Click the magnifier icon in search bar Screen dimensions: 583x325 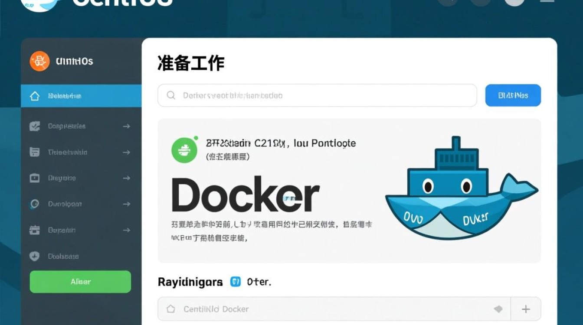(171, 95)
